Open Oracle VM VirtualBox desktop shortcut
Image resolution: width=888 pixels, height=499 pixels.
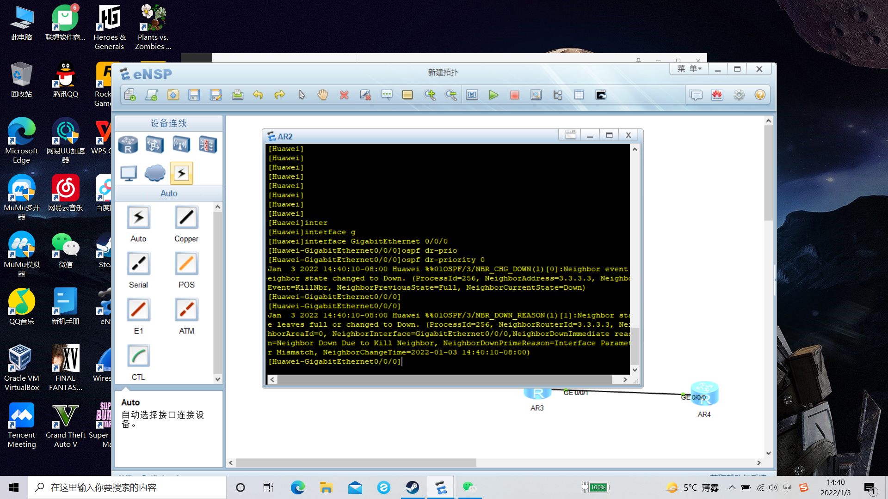(21, 368)
